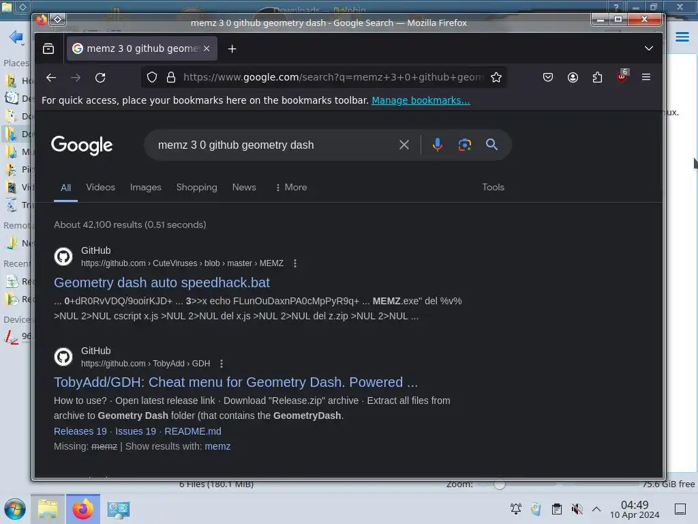The width and height of the screenshot is (698, 524).
Task: Open the search Tools options
Action: coord(494,187)
